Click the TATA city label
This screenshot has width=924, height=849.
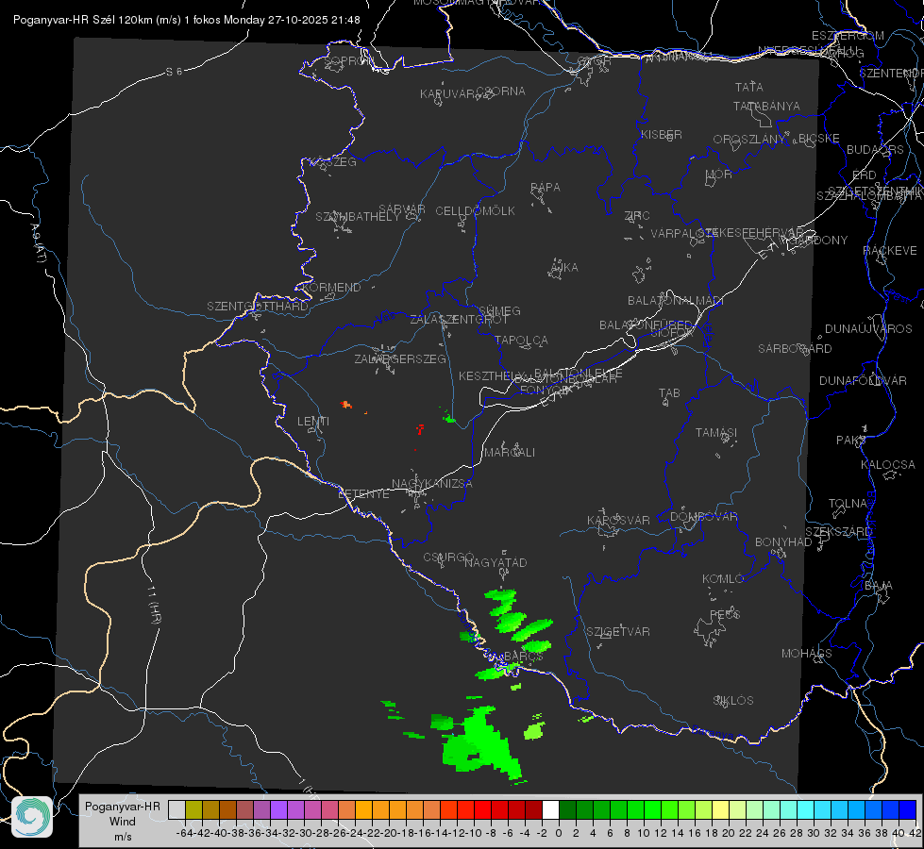pos(749,87)
